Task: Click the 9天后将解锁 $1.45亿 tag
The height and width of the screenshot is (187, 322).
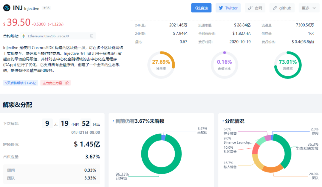Action: point(20,83)
